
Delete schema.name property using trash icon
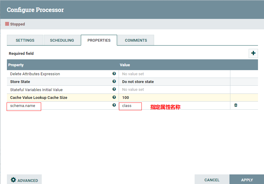pyautogui.click(x=235, y=105)
